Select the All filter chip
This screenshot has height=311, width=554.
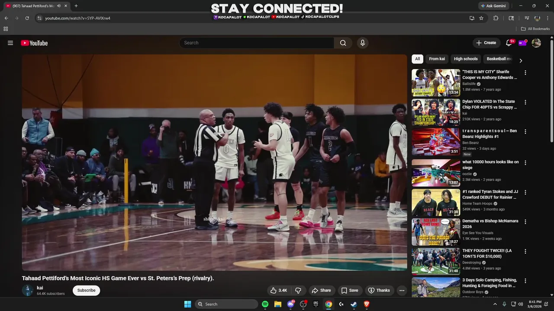tap(417, 59)
